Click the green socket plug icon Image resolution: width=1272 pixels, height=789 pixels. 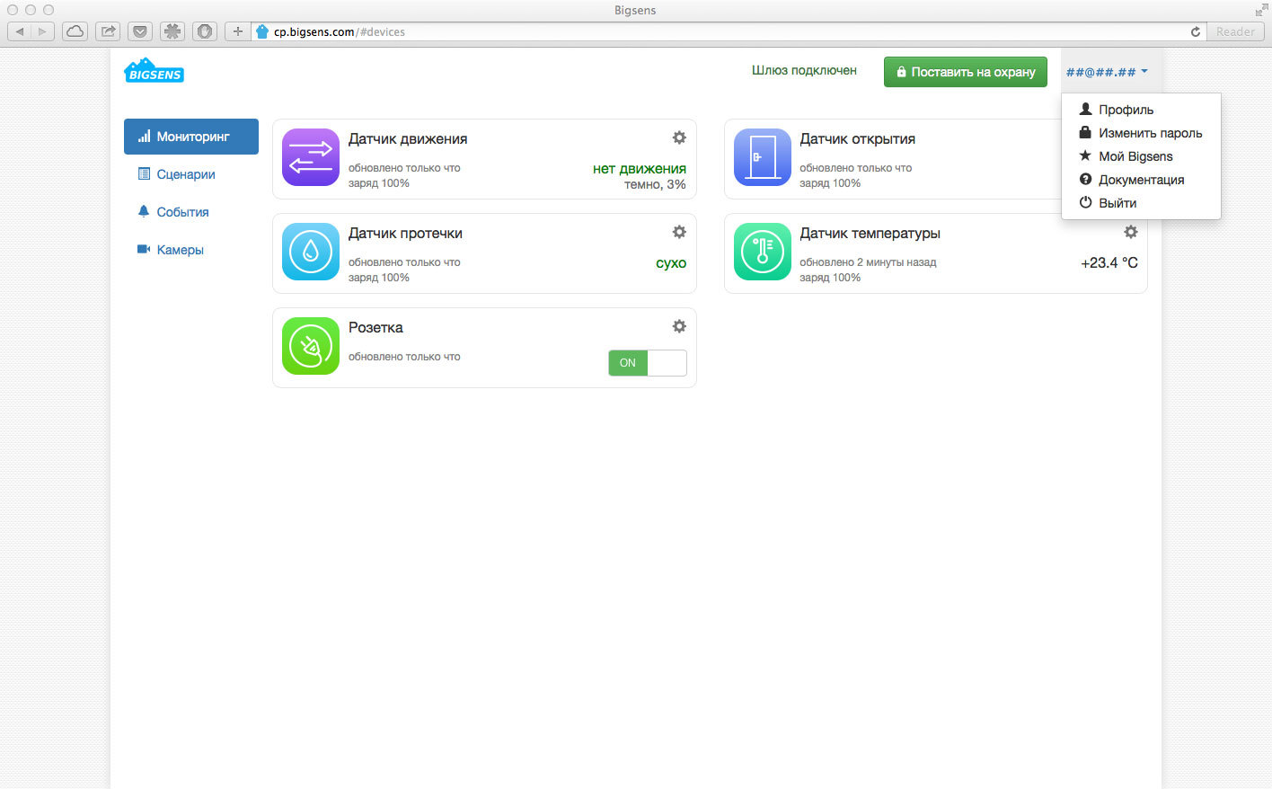311,346
